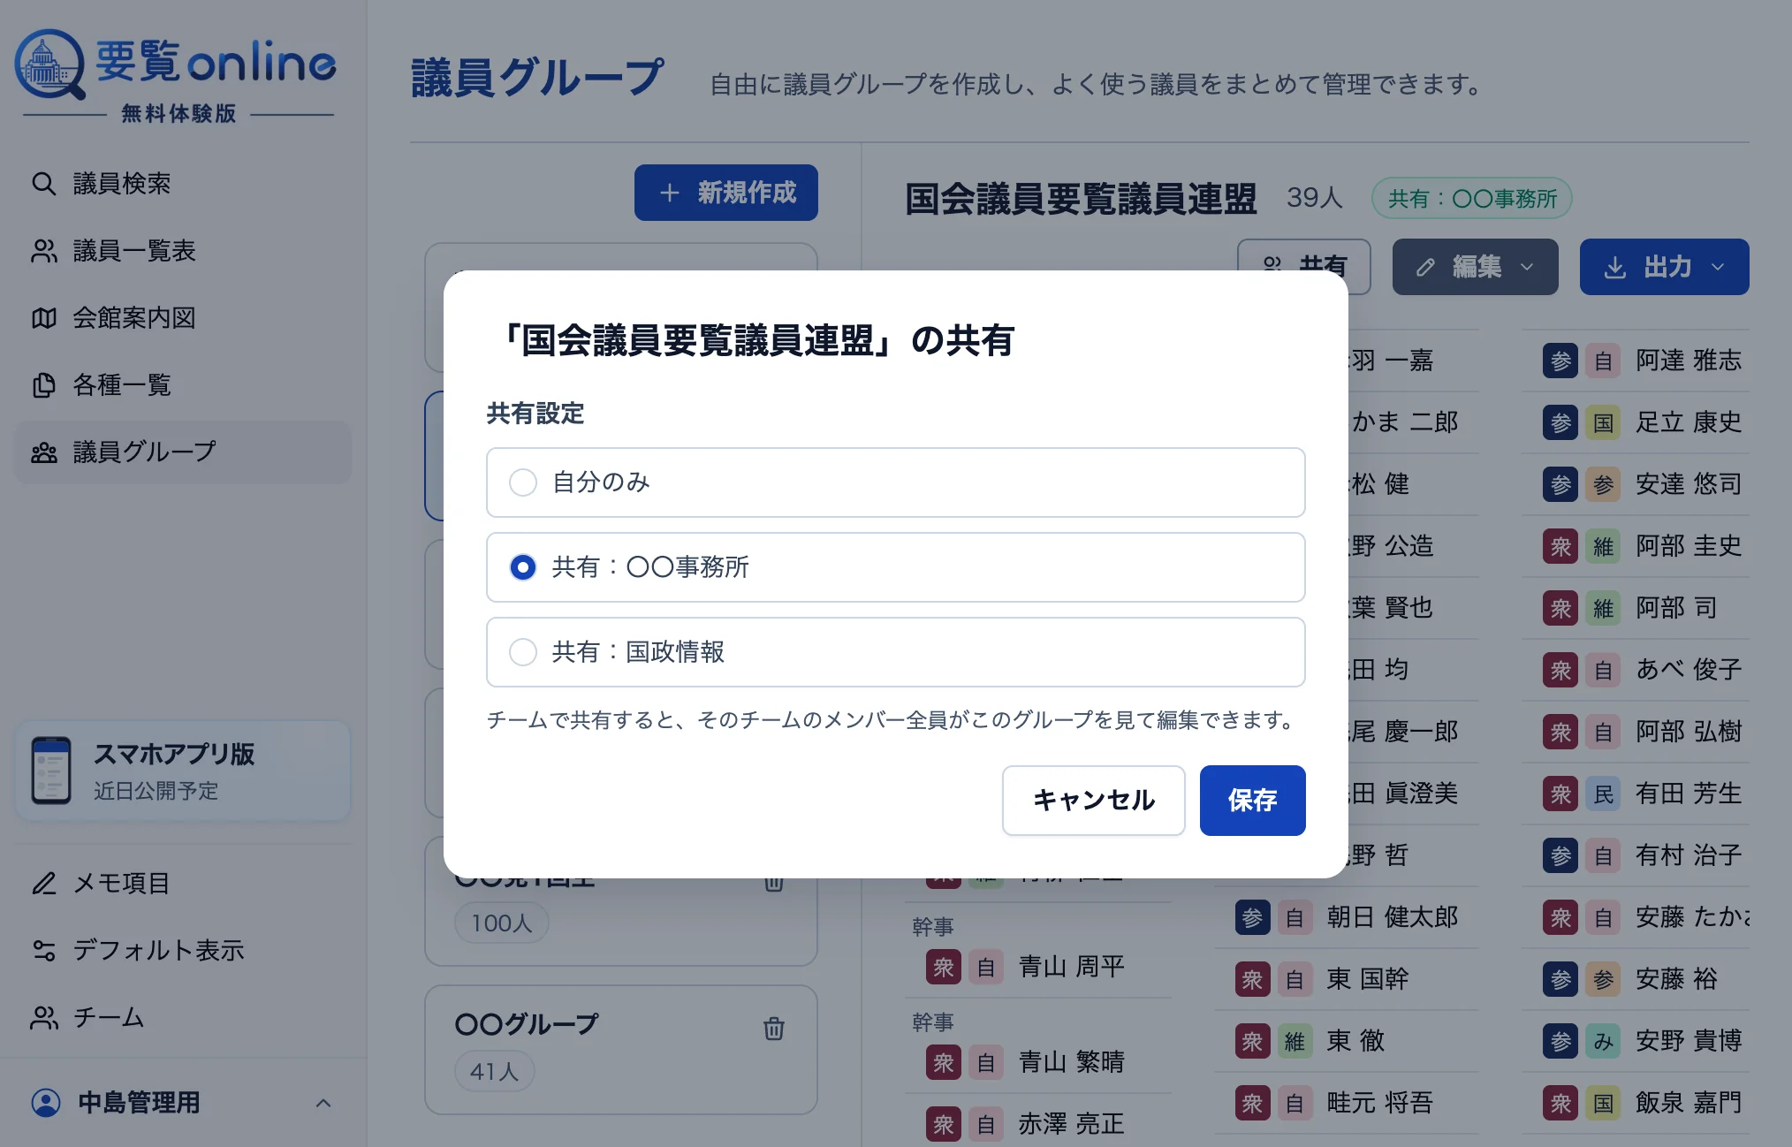This screenshot has height=1147, width=1792.
Task: Open the 編集 dropdown
Action: coord(1475,267)
